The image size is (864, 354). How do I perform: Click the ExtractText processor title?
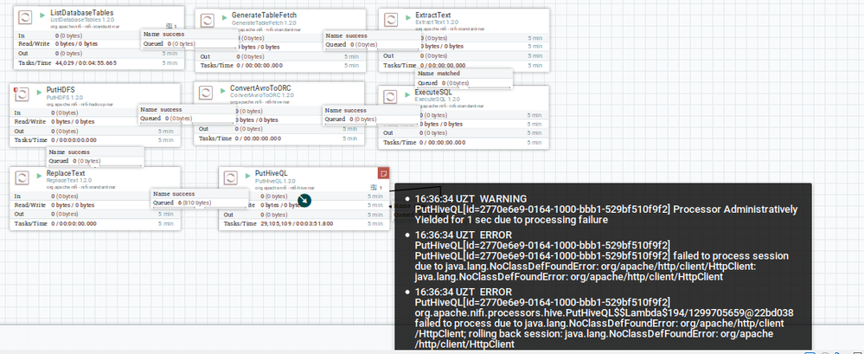pyautogui.click(x=433, y=16)
